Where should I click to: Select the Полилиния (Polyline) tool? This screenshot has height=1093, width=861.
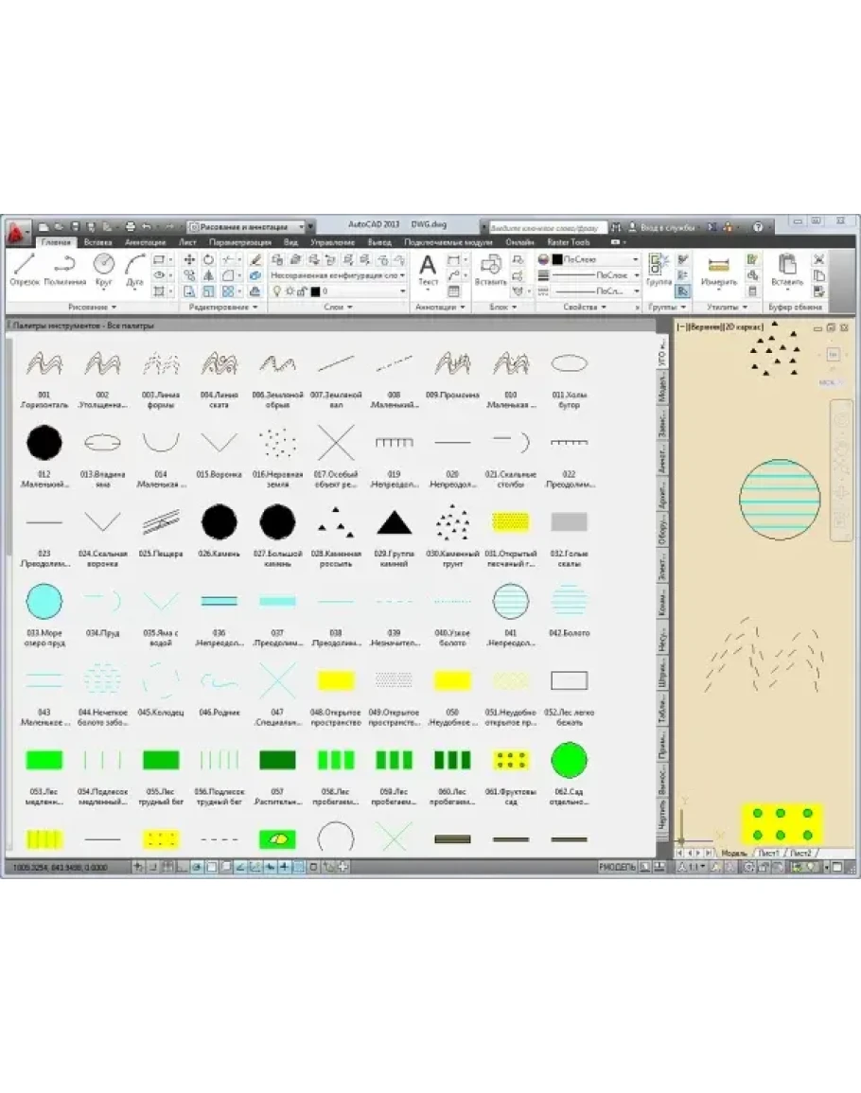click(x=63, y=268)
